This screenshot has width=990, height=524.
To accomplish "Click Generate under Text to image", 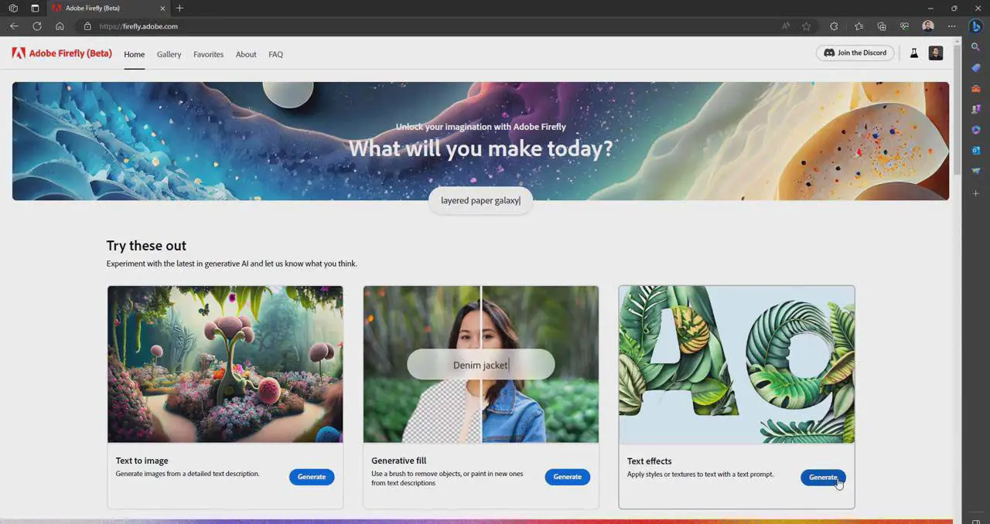I will [312, 477].
